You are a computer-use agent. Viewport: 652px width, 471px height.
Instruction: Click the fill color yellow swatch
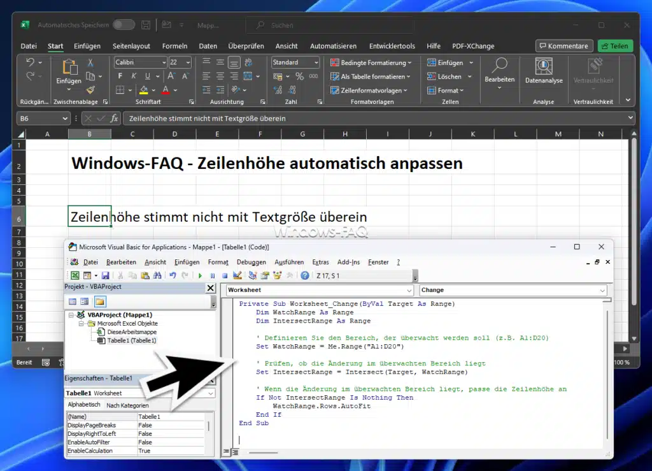coord(144,90)
